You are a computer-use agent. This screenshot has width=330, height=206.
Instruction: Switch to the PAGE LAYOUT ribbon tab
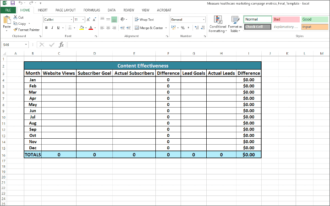[66, 10]
